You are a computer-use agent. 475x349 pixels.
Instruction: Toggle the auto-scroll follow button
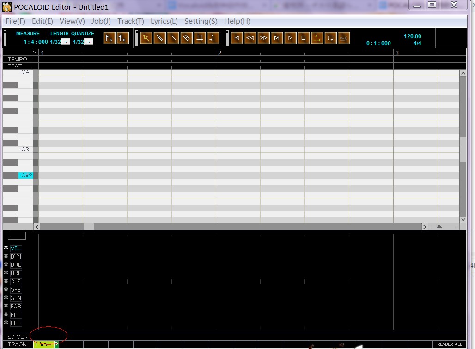pyautogui.click(x=317, y=38)
